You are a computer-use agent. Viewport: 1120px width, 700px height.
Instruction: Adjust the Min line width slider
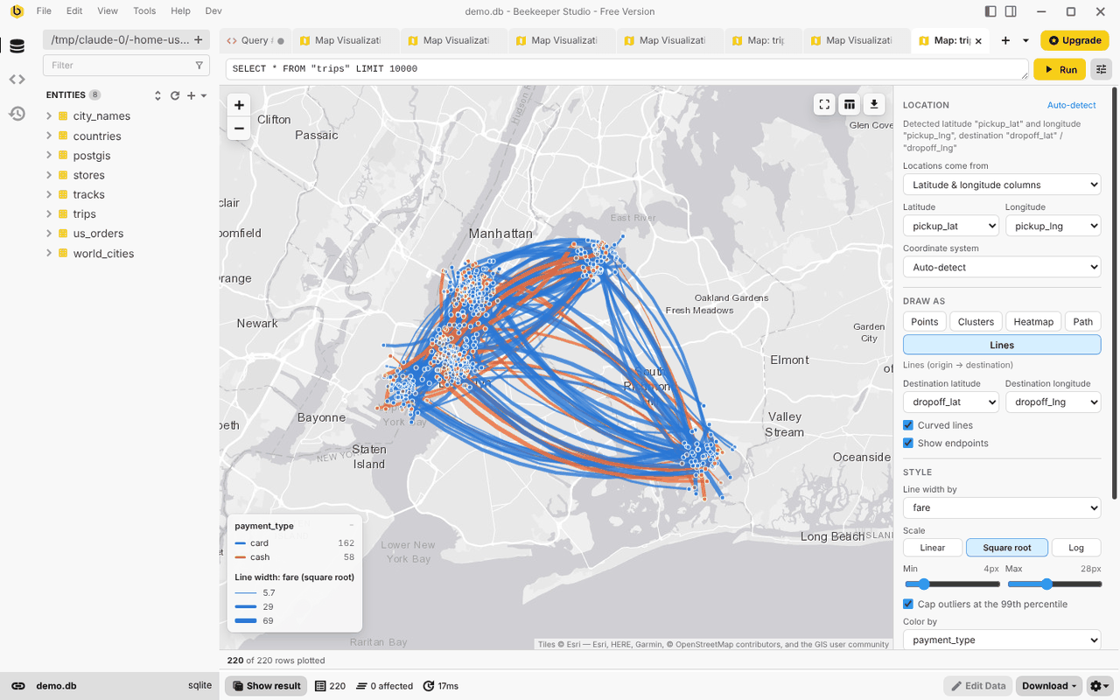[x=951, y=584]
